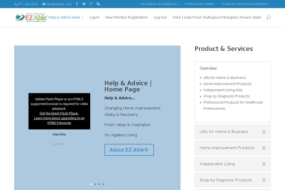The height and width of the screenshot is (190, 285).
Task: Open Help & Advice Here menu
Action: pyautogui.click(x=66, y=18)
